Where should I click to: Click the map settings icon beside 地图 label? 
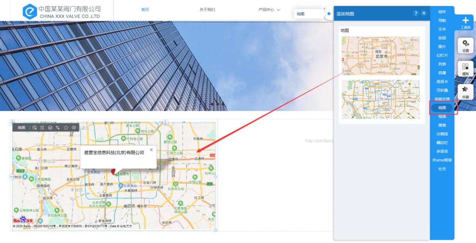[35, 128]
